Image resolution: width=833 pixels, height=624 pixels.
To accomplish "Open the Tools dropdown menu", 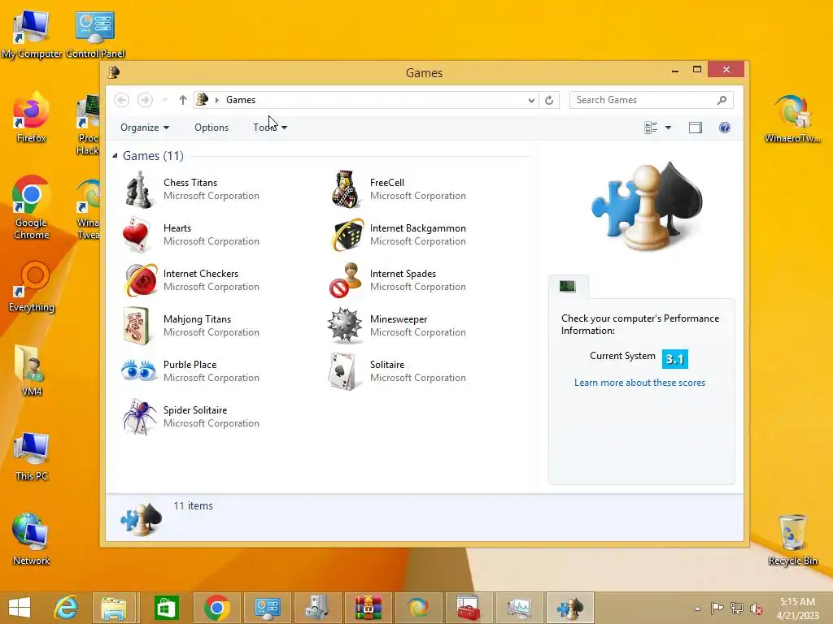I will [270, 128].
